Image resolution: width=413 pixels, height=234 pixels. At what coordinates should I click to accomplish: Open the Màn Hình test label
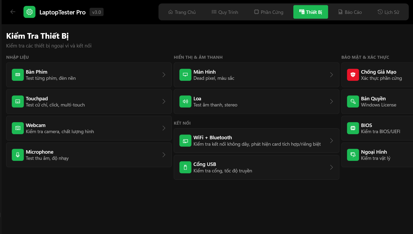[205, 72]
